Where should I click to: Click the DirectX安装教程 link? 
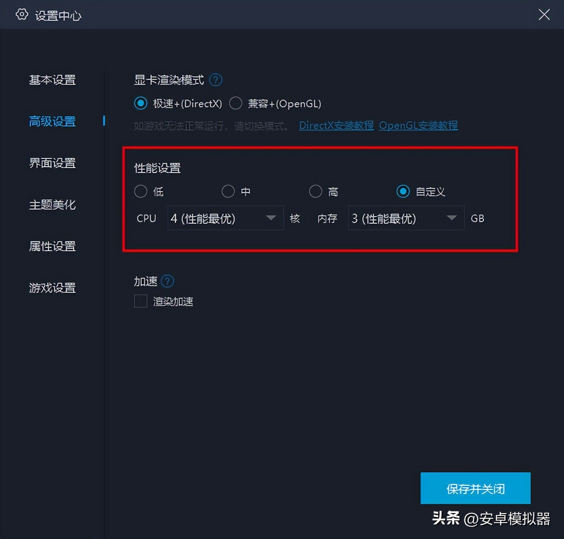[x=336, y=125]
